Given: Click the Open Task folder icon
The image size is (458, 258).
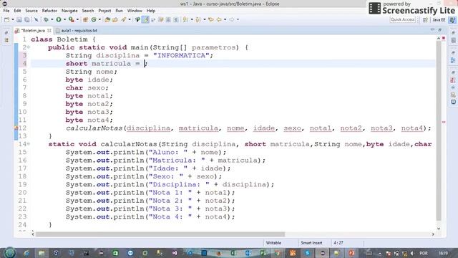Looking at the screenshot, I should click(x=115, y=19).
